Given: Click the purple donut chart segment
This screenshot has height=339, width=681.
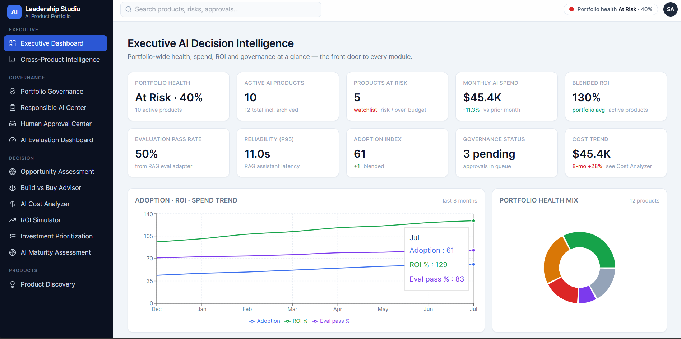Looking at the screenshot, I should (x=587, y=294).
